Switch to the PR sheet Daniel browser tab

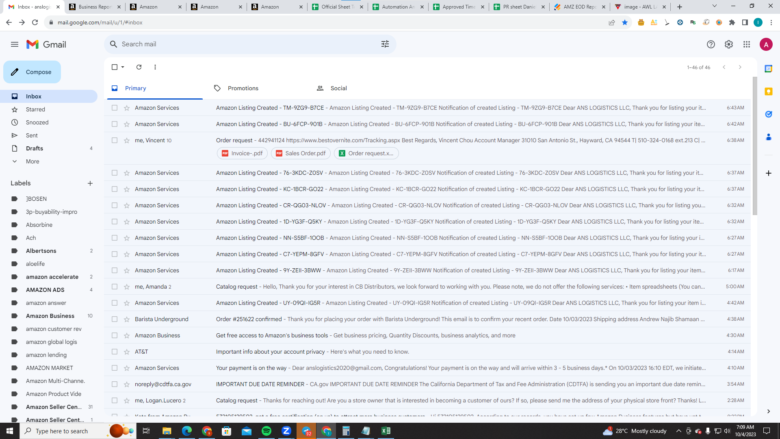(519, 7)
